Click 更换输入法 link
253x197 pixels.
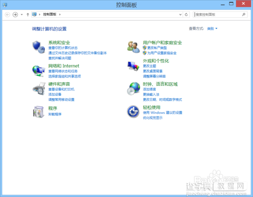tap(151, 94)
